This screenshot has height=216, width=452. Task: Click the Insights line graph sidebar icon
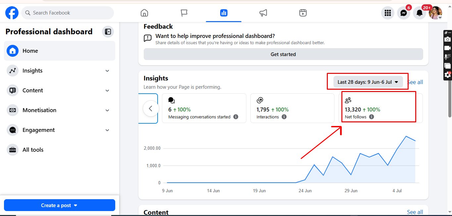(13, 71)
